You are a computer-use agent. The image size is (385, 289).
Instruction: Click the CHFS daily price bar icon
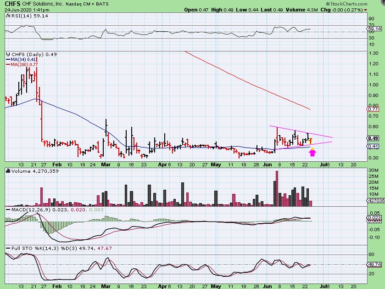click(6, 54)
